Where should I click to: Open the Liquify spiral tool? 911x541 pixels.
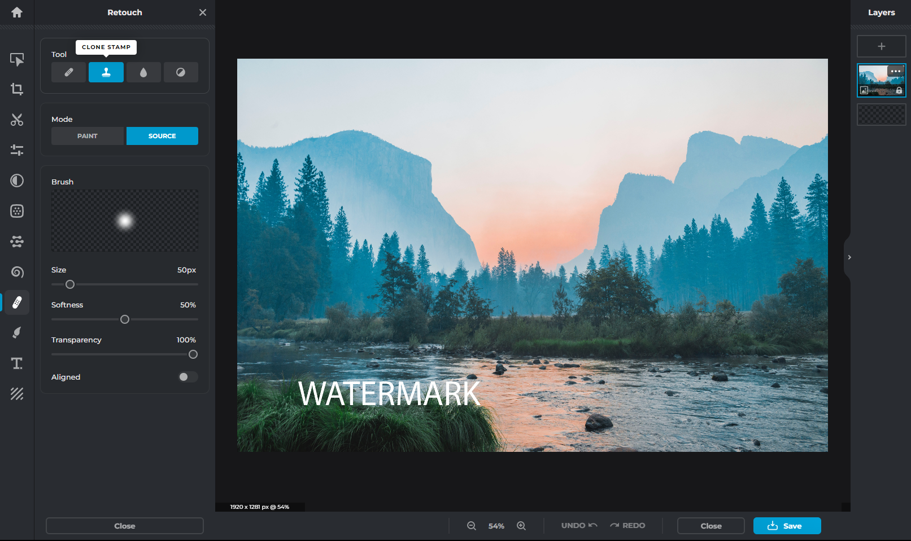(16, 272)
